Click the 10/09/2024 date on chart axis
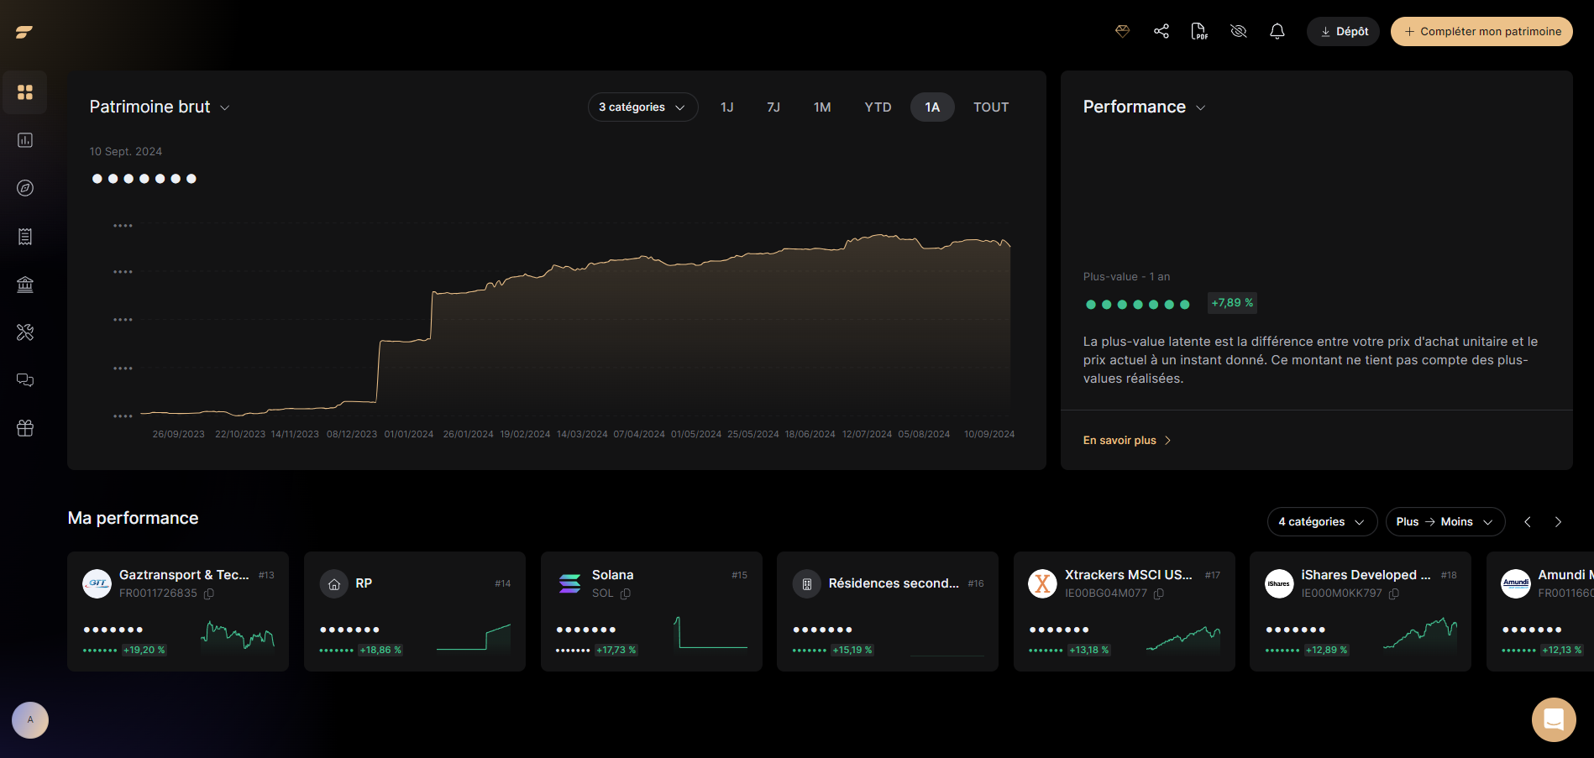Viewport: 1594px width, 758px height. [x=989, y=435]
